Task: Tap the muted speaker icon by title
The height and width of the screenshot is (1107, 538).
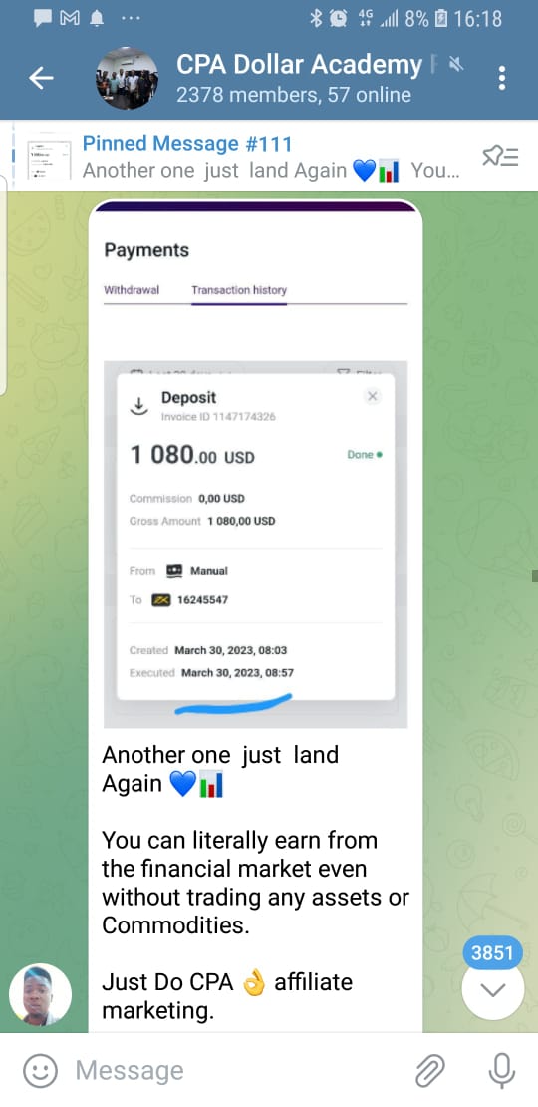Action: click(456, 65)
